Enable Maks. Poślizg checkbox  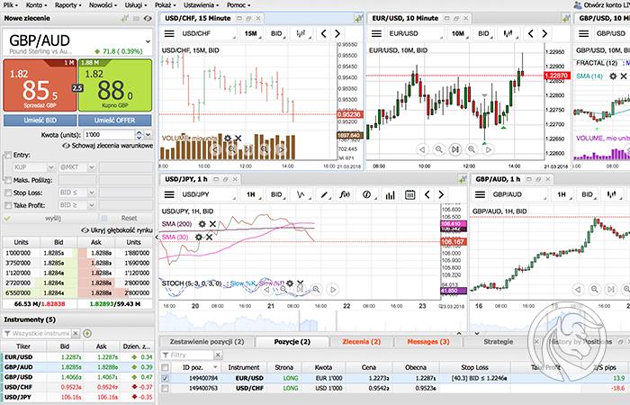[7, 180]
